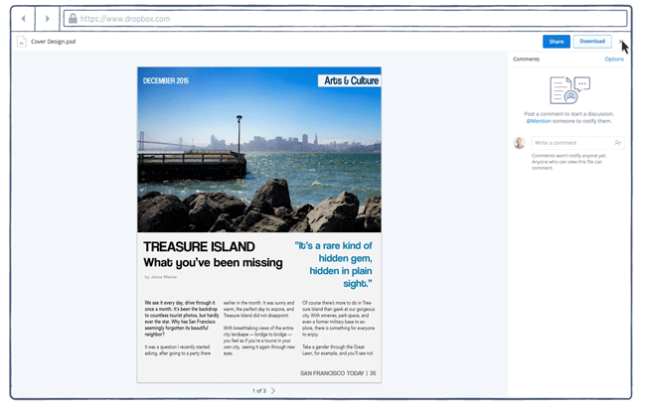646x412 pixels.
Task: Click the padlock icon in address bar
Action: coord(73,19)
